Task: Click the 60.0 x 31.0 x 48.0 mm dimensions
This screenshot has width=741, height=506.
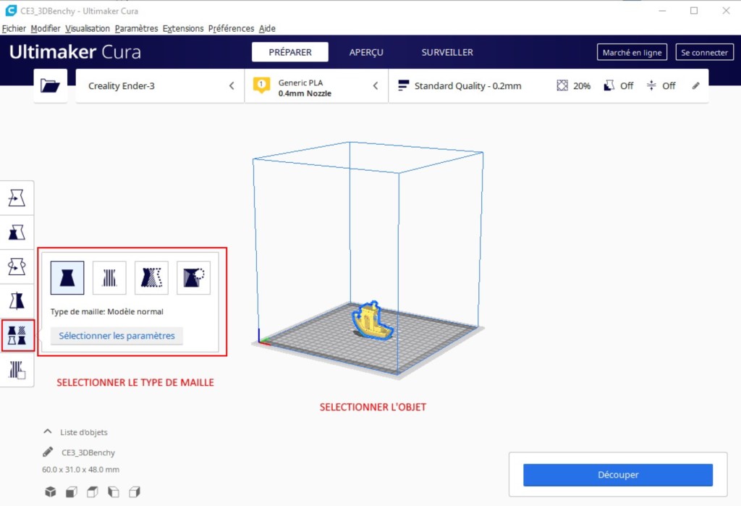Action: click(x=80, y=470)
